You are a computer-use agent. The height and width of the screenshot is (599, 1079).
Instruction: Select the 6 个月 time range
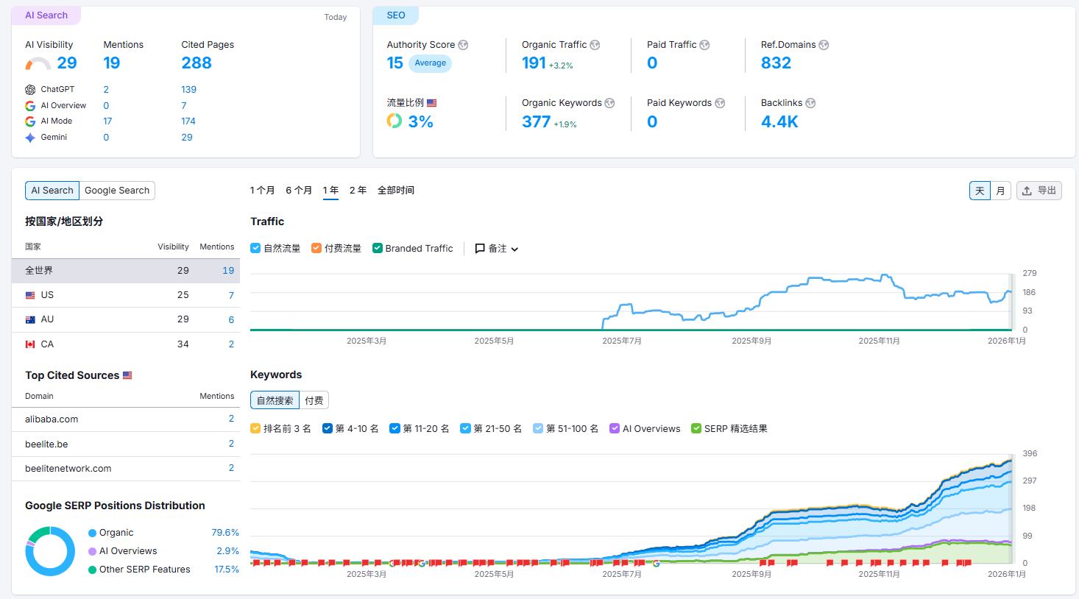coord(299,191)
